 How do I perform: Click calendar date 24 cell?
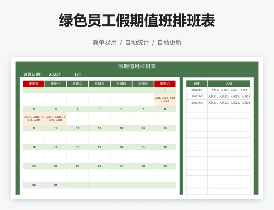pyautogui.click(x=55, y=166)
